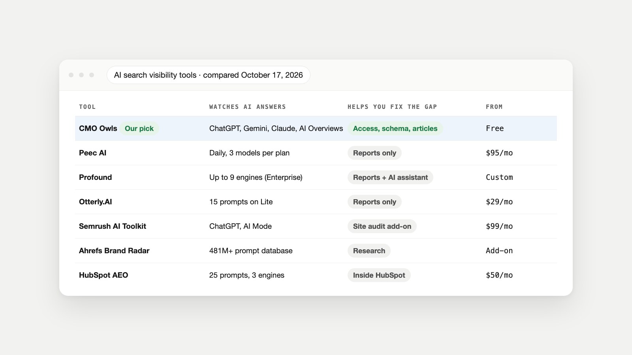Select "481M+ prompt database" cell

click(x=251, y=251)
